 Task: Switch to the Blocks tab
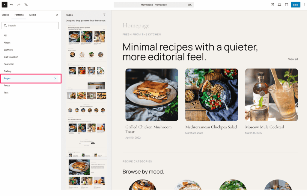click(5, 15)
